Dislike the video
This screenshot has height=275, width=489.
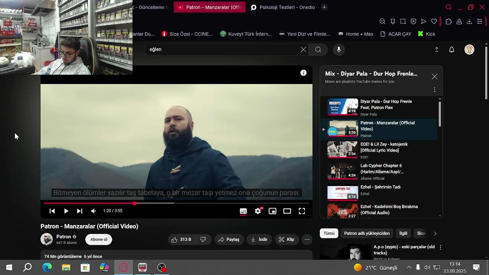coord(203,239)
